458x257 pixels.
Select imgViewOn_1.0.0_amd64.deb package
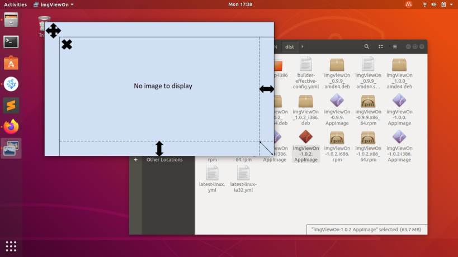[399, 73]
